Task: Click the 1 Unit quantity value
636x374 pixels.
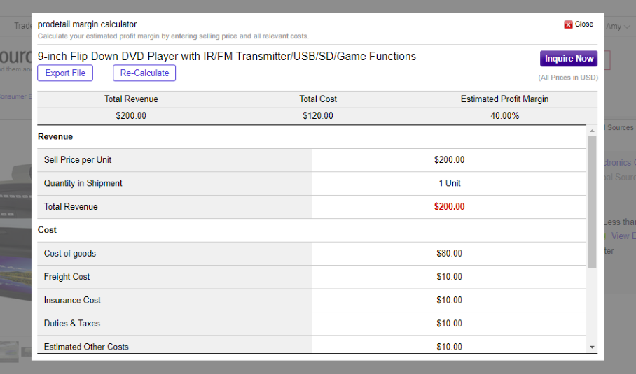Action: (450, 183)
